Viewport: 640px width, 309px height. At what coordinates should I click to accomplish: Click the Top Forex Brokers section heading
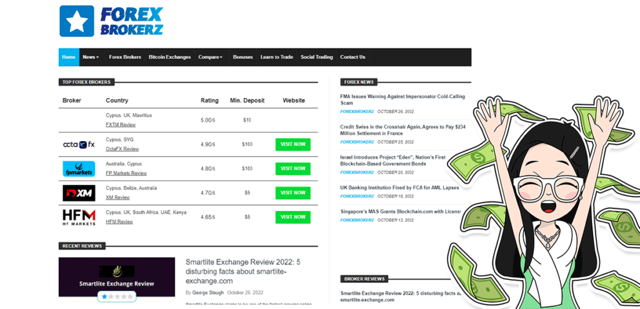86,82
